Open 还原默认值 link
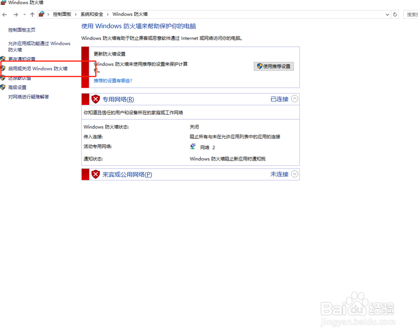 [x=20, y=78]
